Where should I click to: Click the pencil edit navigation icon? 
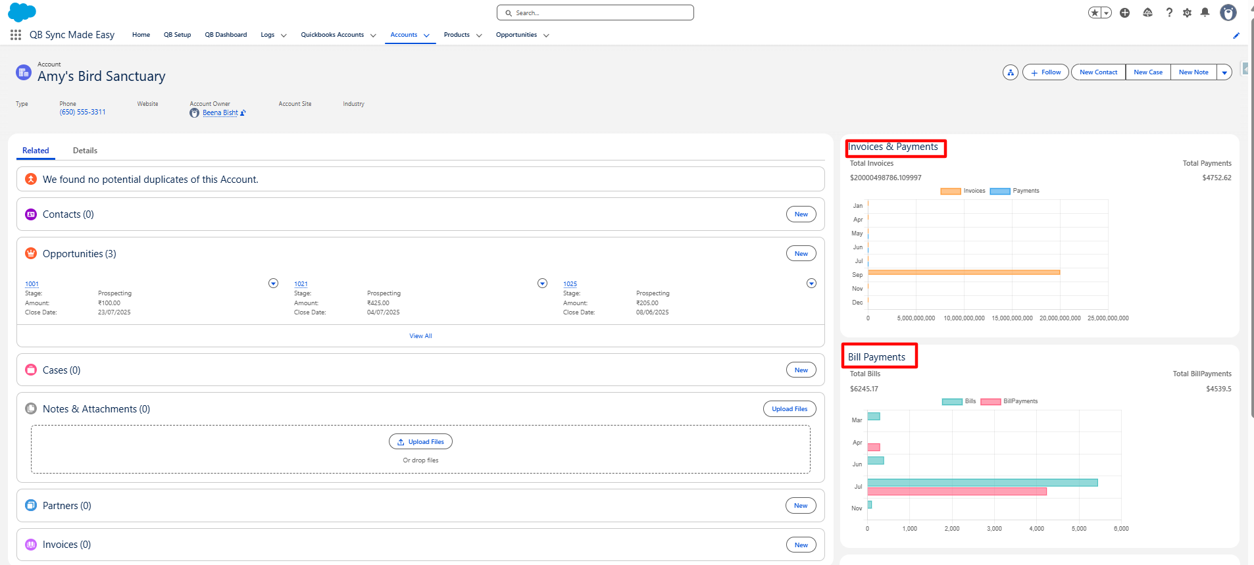click(1236, 36)
